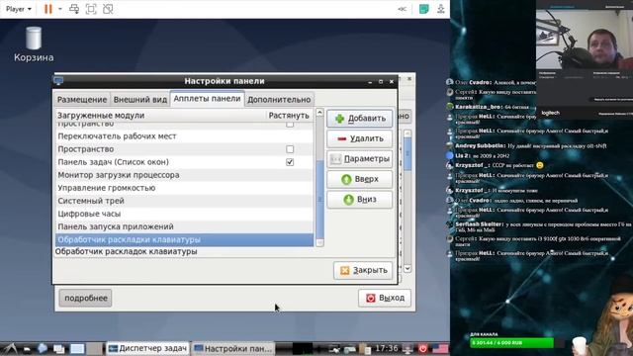Click background window scrollbar down arrow
Viewport: 633px width, 356px height.
tap(407, 268)
